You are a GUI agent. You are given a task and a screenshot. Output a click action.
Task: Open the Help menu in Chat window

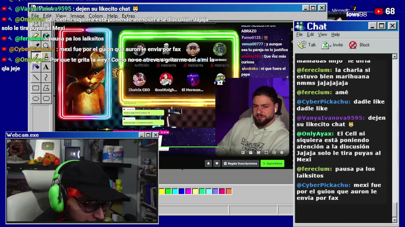(335, 34)
